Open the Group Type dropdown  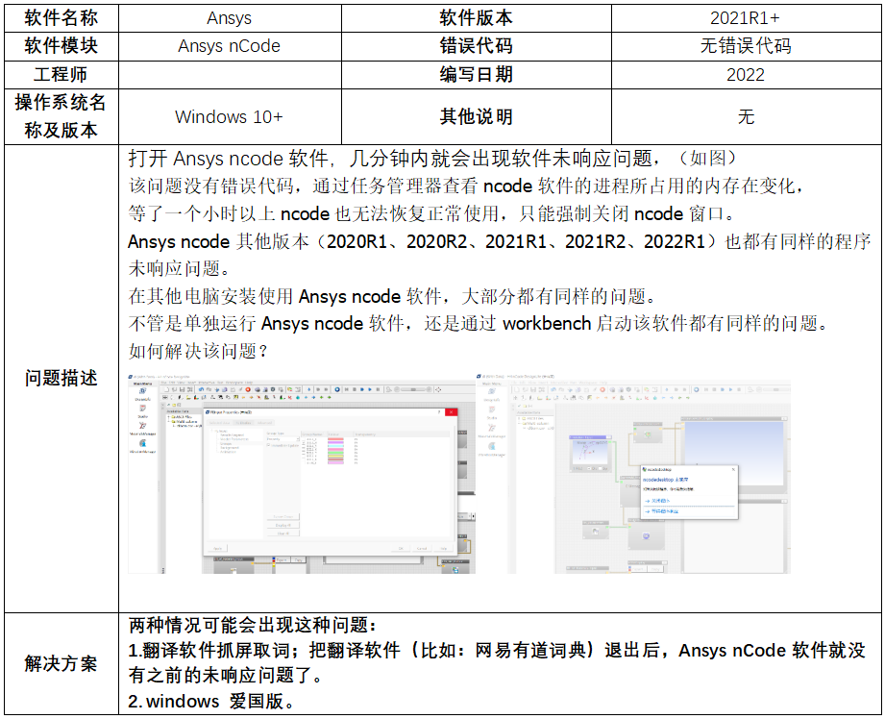[x=281, y=438]
